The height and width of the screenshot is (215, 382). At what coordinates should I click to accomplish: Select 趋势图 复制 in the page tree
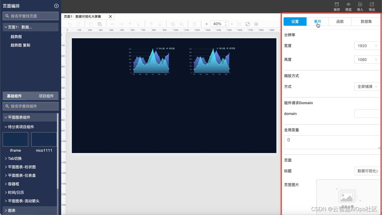pyautogui.click(x=20, y=45)
